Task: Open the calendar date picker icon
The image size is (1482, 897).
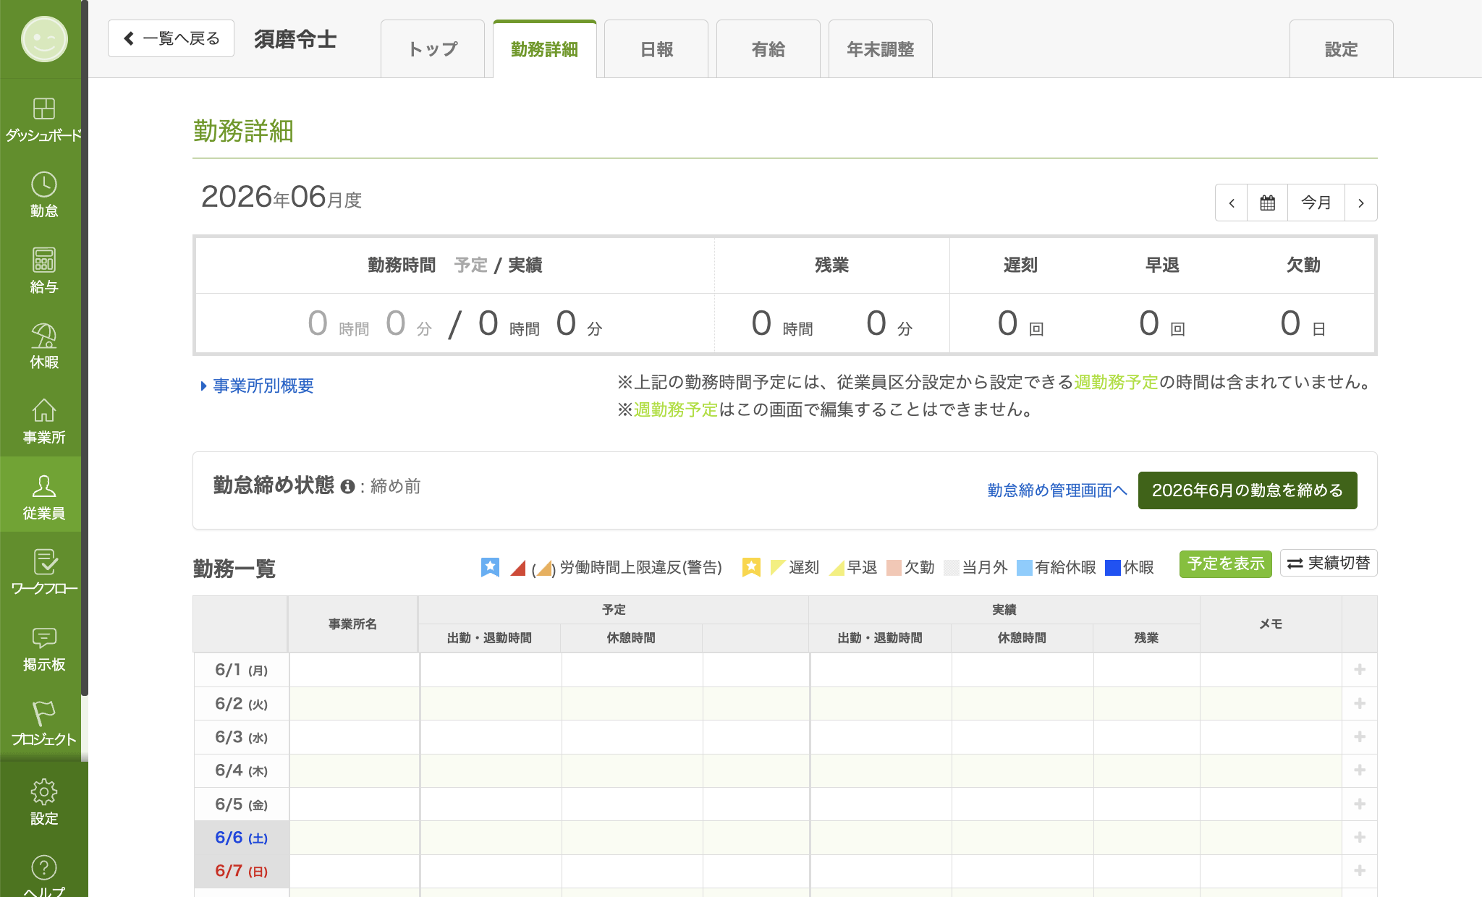Action: [x=1267, y=203]
